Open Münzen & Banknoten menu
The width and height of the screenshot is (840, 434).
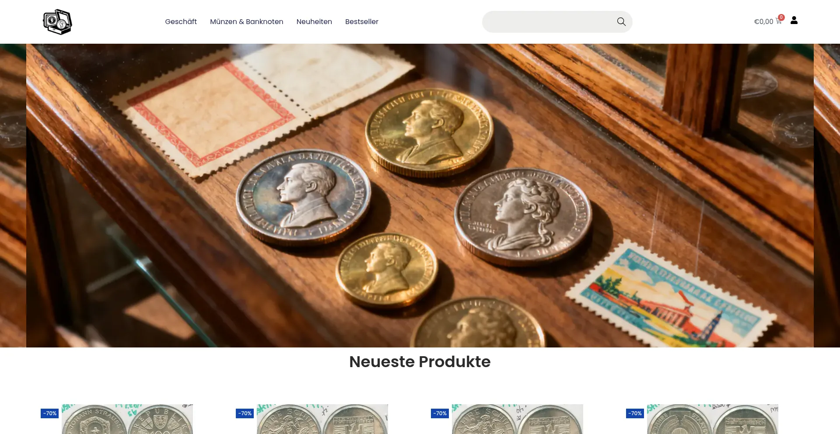[x=247, y=22]
